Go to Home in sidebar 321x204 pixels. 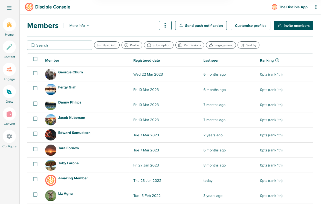click(9, 25)
